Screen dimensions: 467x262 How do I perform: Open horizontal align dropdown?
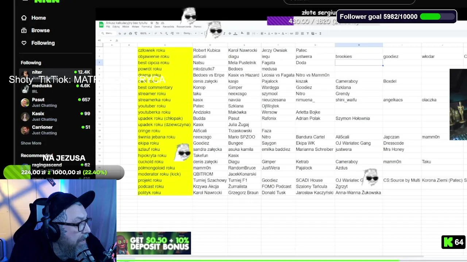coord(263,33)
